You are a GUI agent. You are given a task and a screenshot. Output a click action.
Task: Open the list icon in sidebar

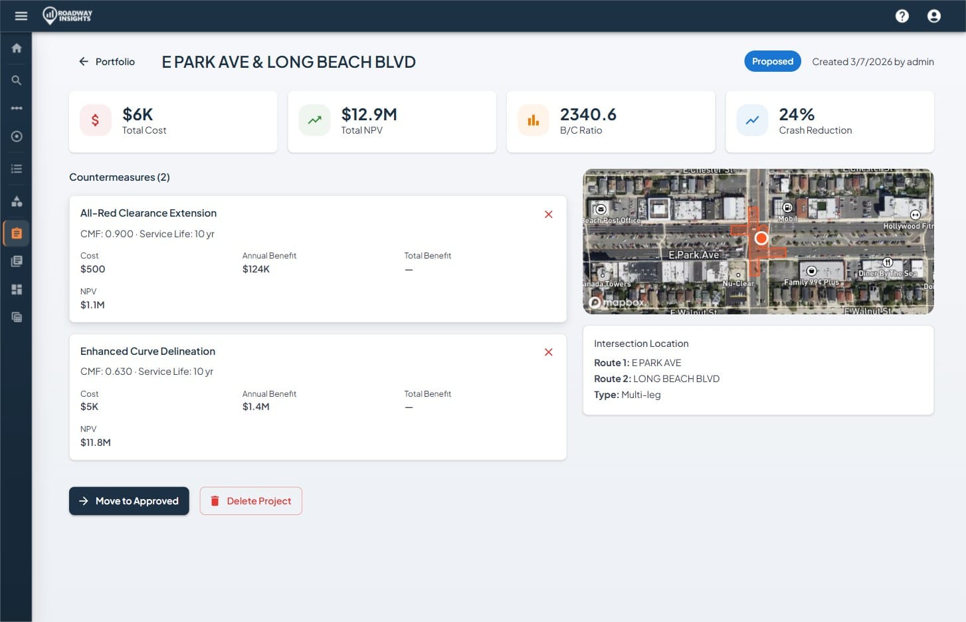(x=17, y=169)
